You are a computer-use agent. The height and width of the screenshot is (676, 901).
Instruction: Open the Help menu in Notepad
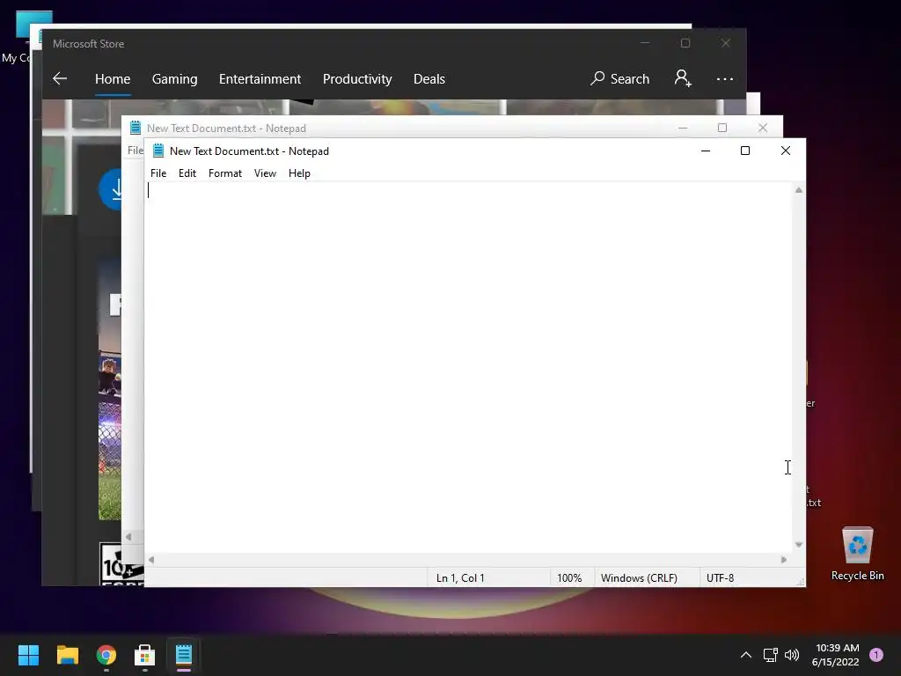tap(299, 173)
